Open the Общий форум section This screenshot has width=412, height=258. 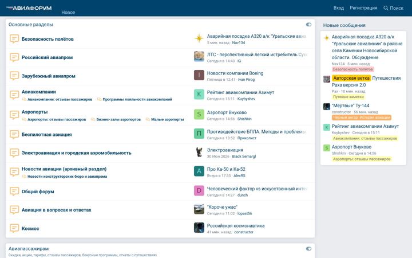tap(38, 191)
